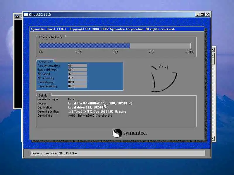Click scroll up arrow in the right background window
Image resolution: width=234 pixels, height=175 pixels.
[x=213, y=56]
